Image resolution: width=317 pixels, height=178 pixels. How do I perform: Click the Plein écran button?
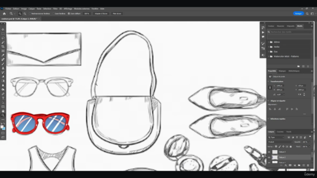(117, 14)
